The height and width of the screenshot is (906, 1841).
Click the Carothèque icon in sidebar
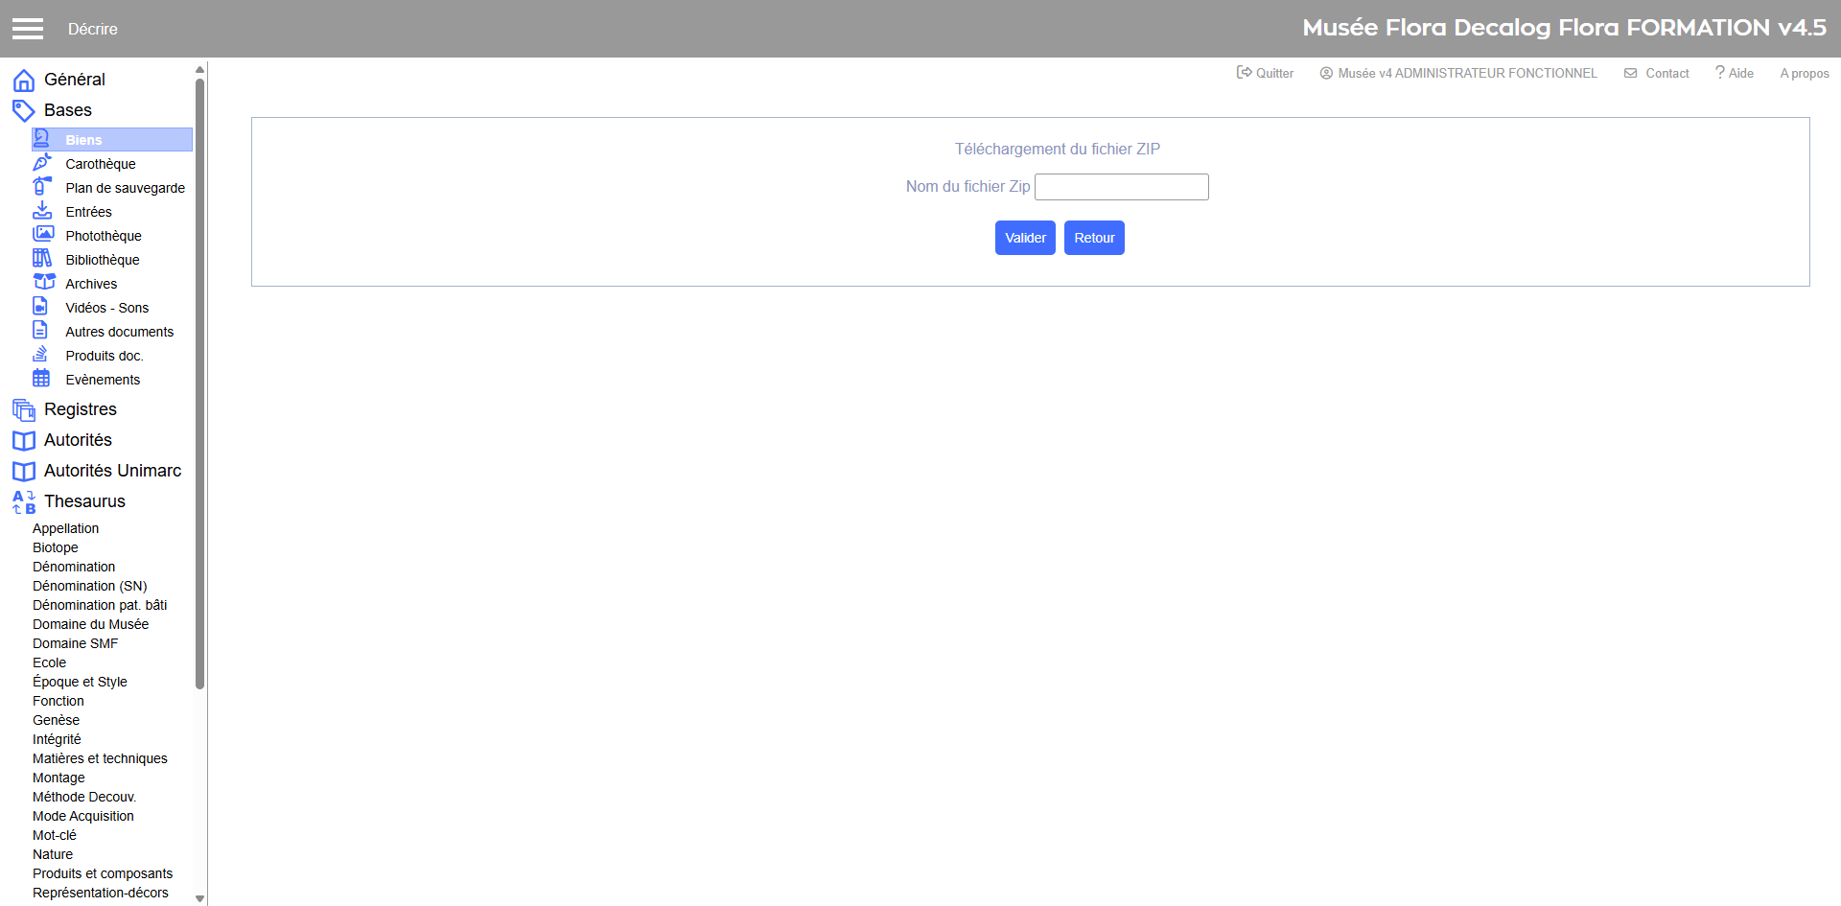coord(42,163)
